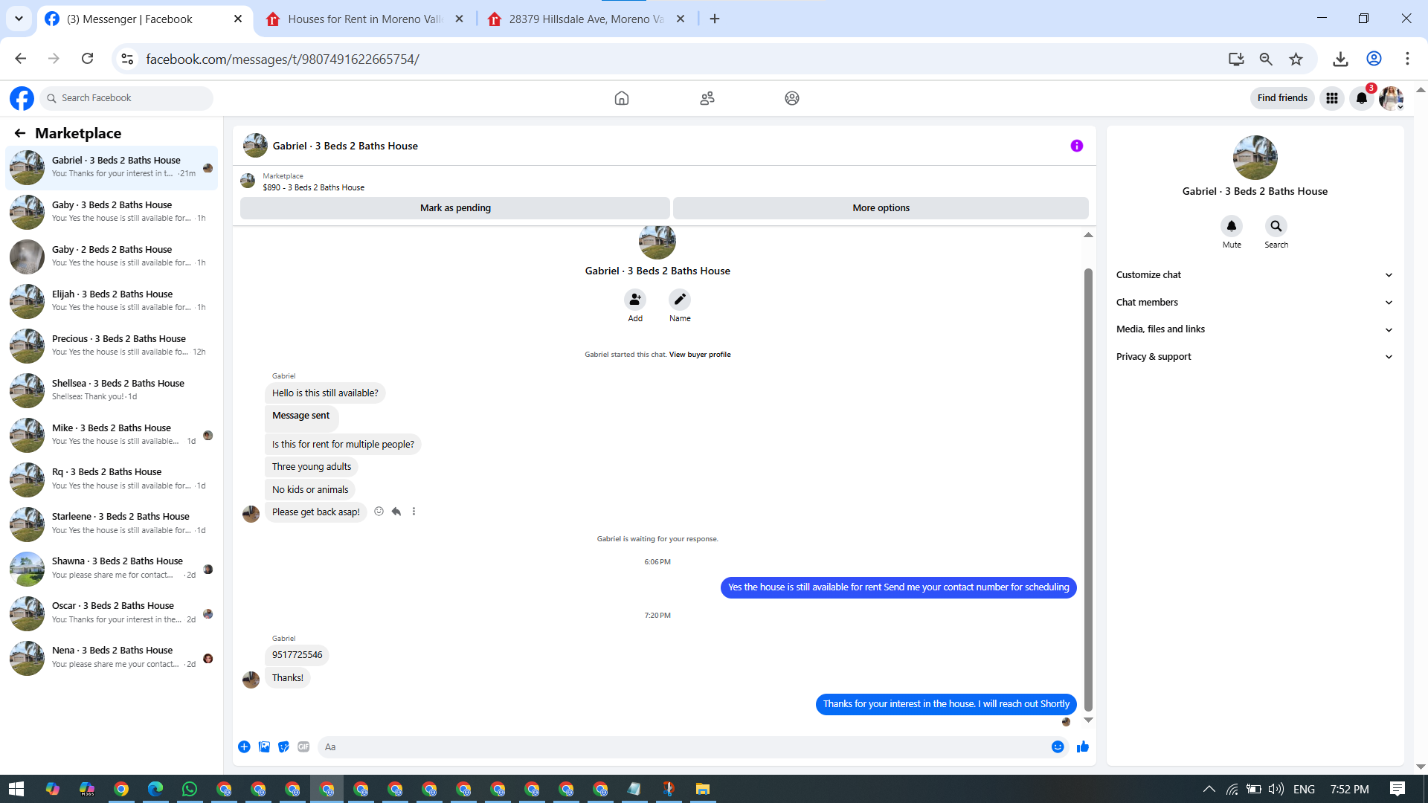Expand the Customize chat section

point(1254,275)
